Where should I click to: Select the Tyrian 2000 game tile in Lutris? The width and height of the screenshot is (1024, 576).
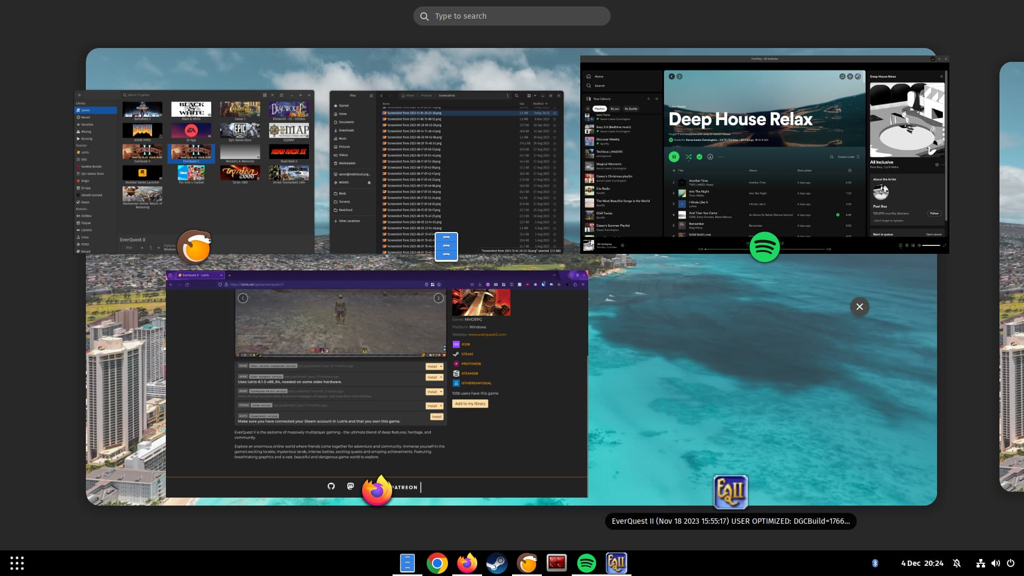(x=240, y=174)
